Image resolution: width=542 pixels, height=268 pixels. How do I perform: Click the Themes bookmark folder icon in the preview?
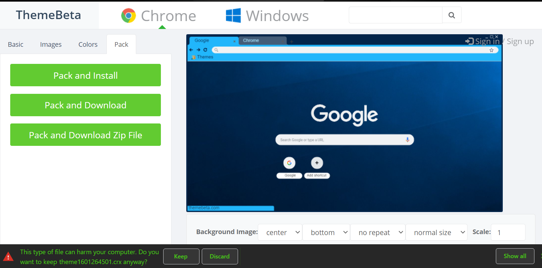(x=194, y=57)
